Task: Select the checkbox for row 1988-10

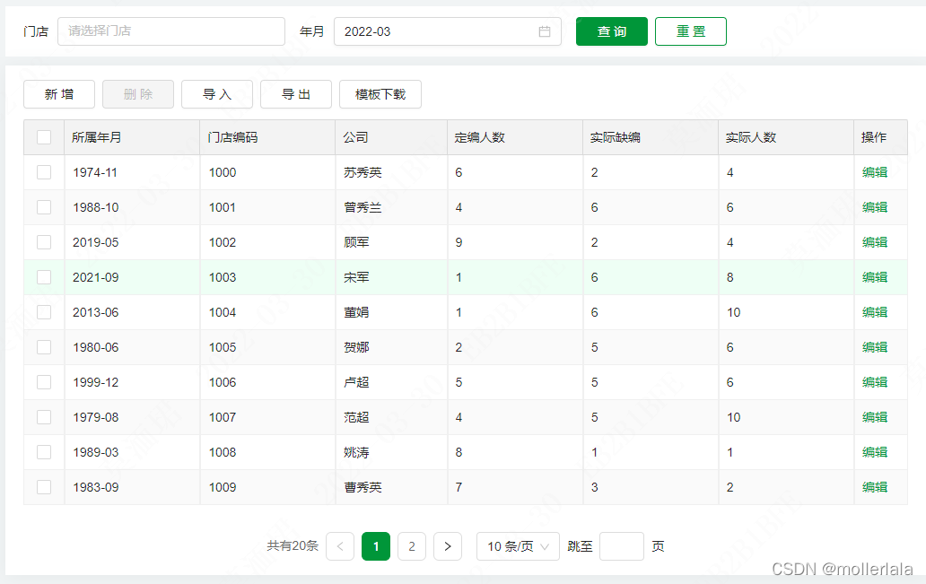Action: pos(44,207)
